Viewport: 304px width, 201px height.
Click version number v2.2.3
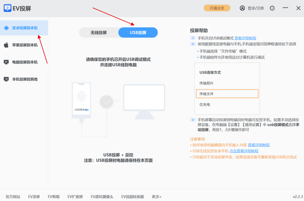[298, 197]
